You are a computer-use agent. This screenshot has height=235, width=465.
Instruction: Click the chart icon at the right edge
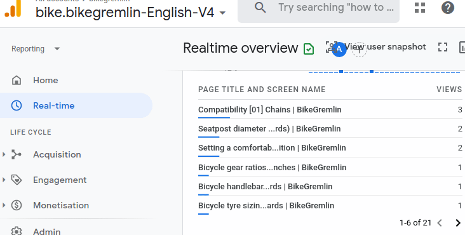click(x=462, y=48)
